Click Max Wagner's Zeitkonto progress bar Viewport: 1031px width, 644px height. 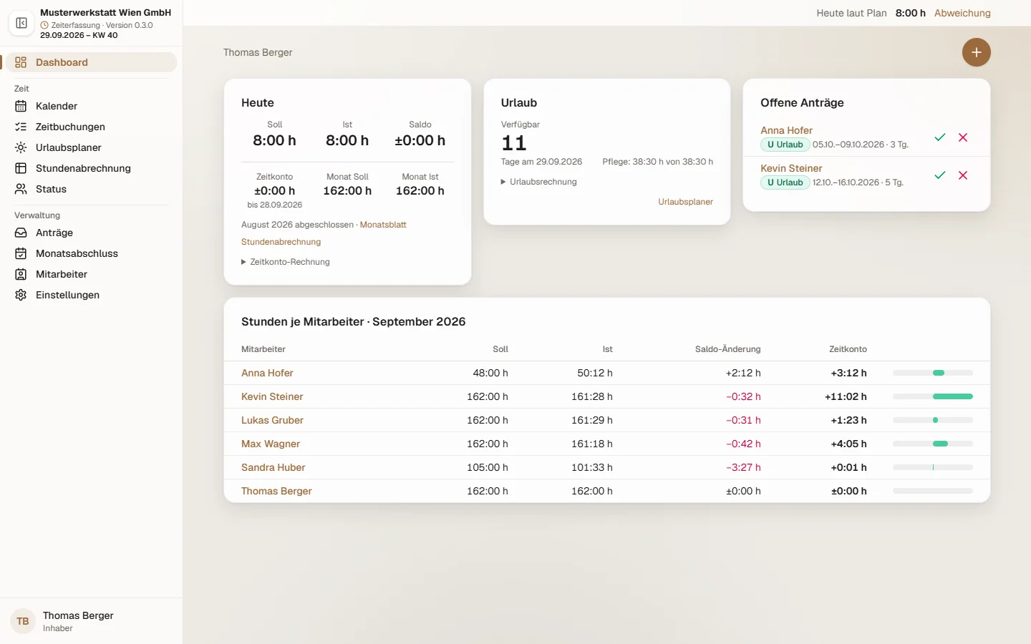[933, 444]
